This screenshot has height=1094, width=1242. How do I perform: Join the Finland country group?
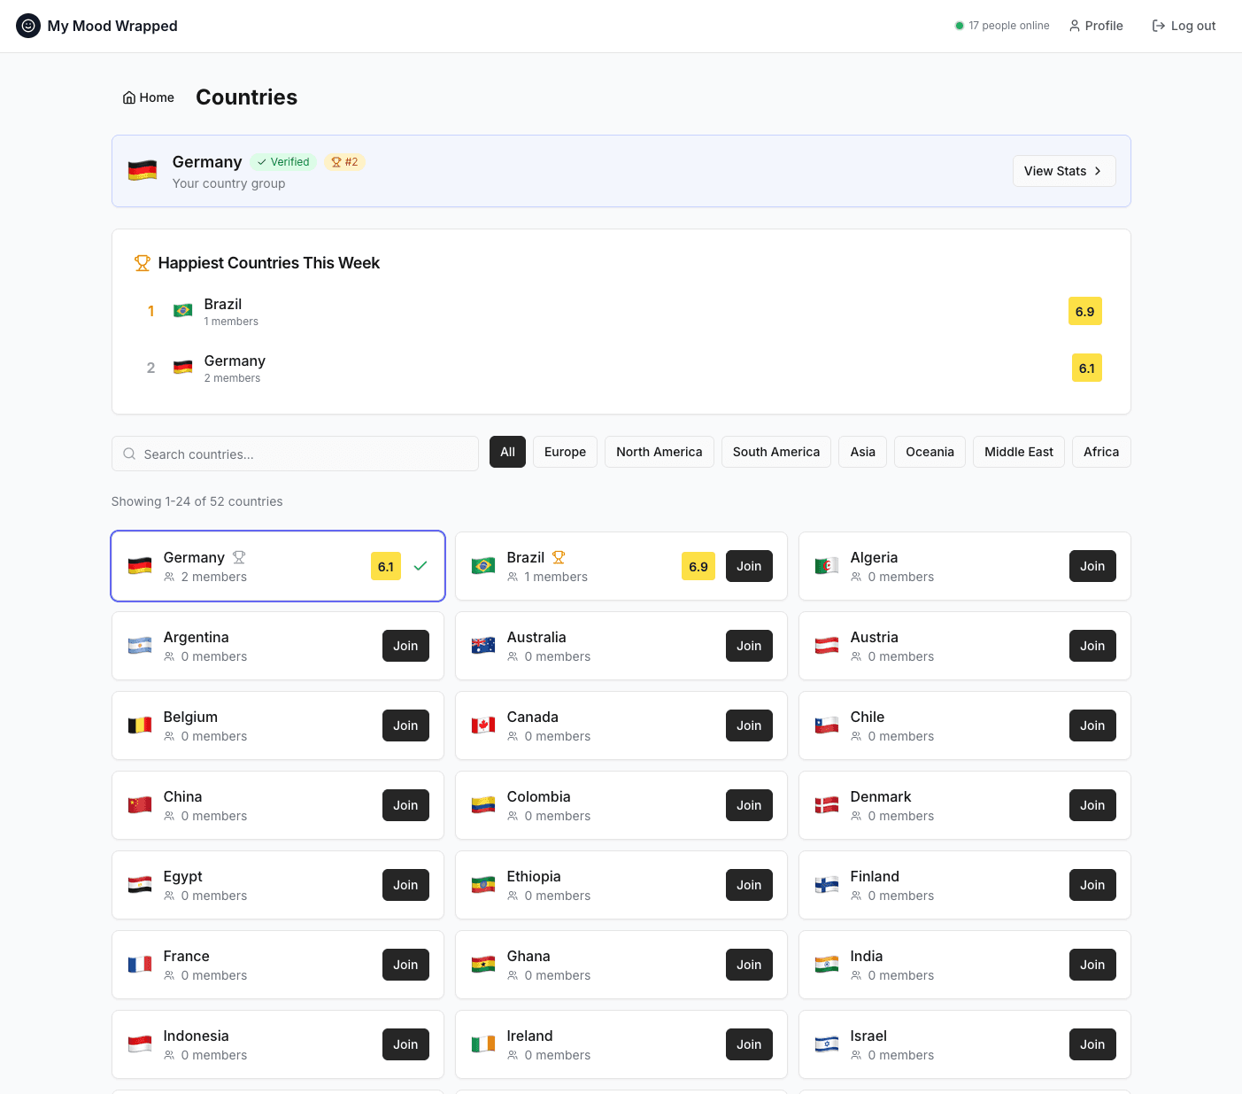coord(1092,885)
